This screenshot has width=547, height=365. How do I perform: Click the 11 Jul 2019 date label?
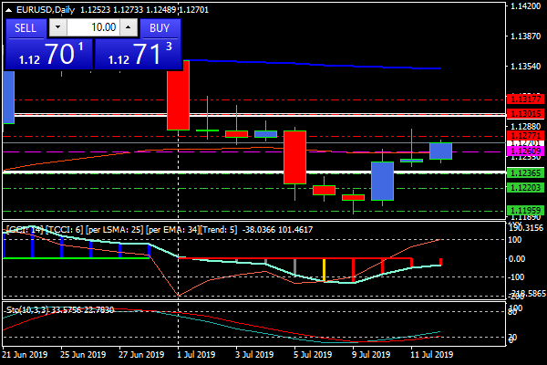432,355
